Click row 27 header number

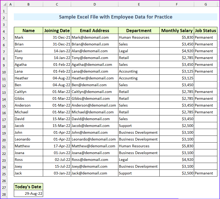4,187
